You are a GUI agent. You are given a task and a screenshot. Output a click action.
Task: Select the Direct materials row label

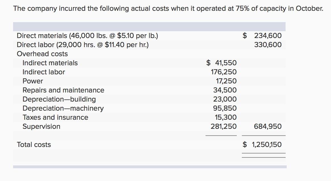[x=87, y=36]
